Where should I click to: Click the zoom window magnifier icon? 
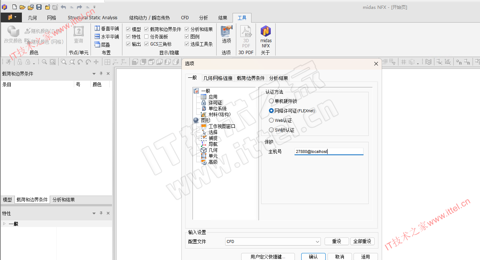[64, 62]
